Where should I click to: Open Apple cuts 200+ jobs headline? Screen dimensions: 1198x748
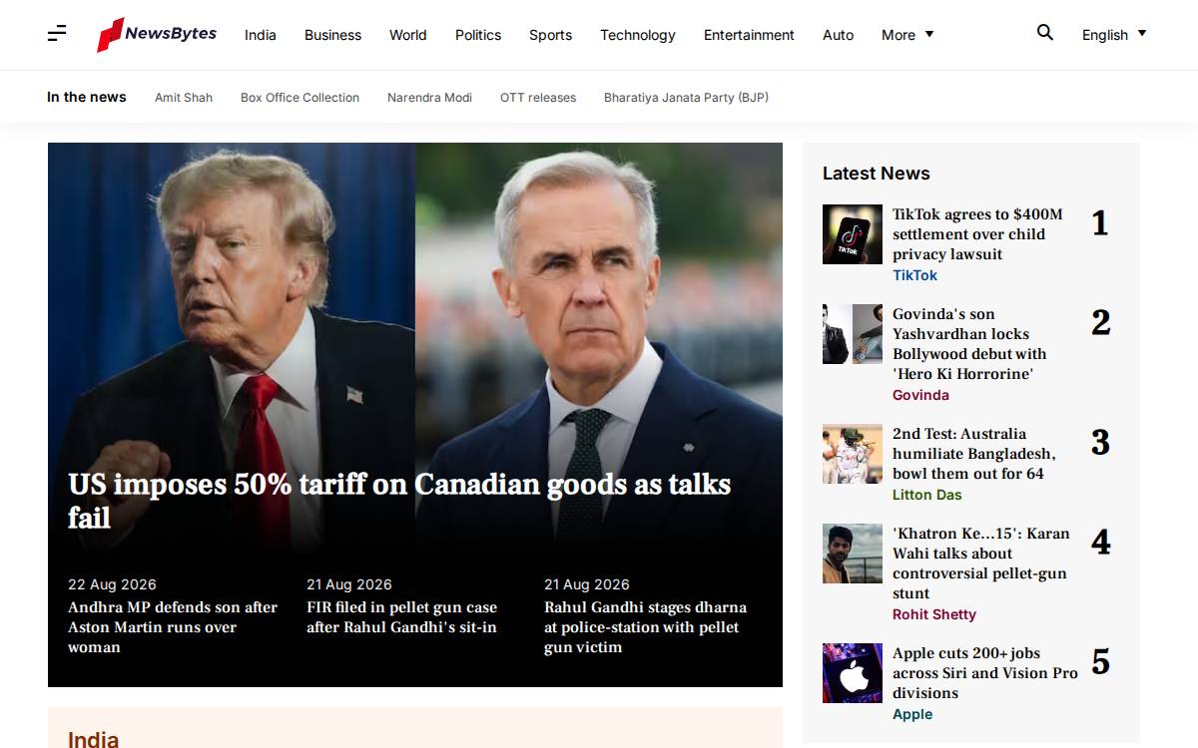(x=985, y=673)
